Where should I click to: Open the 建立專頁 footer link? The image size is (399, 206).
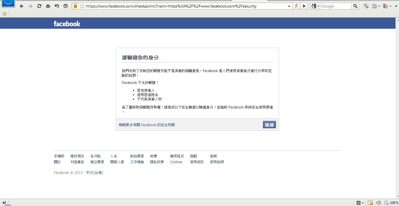(97, 162)
